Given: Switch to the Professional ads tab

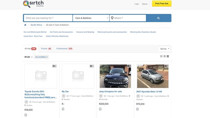Looking at the screenshot, I should pos(64,49).
